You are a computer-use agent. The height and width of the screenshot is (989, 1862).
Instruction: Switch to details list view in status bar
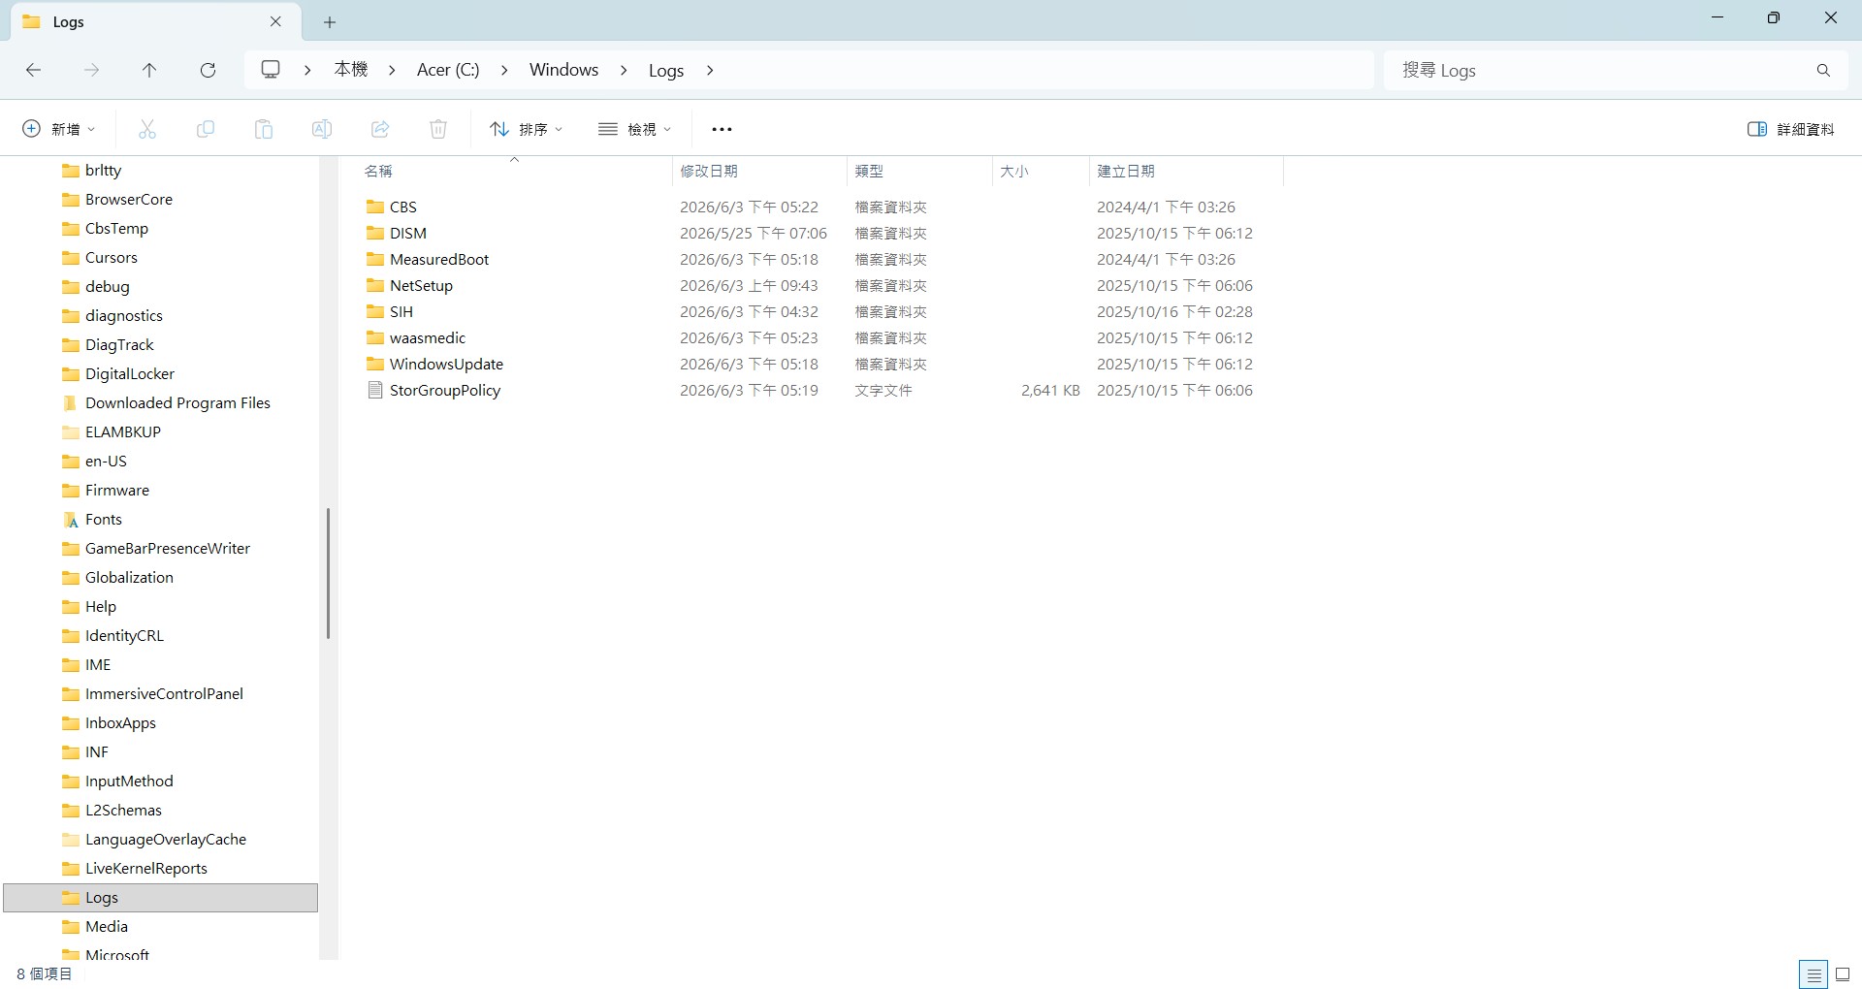tap(1814, 974)
